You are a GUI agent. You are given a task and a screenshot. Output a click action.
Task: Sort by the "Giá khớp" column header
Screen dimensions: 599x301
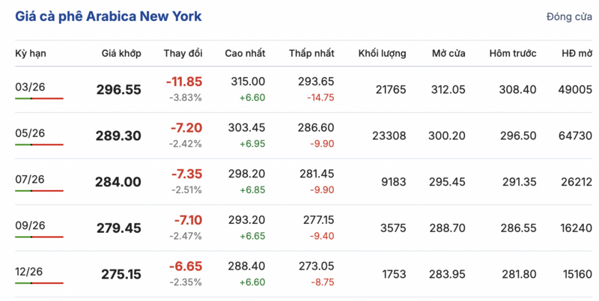click(121, 54)
